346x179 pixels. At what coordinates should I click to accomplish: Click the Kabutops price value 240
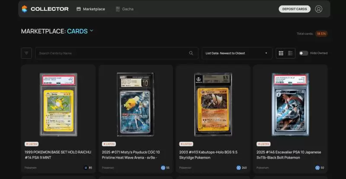point(244,168)
